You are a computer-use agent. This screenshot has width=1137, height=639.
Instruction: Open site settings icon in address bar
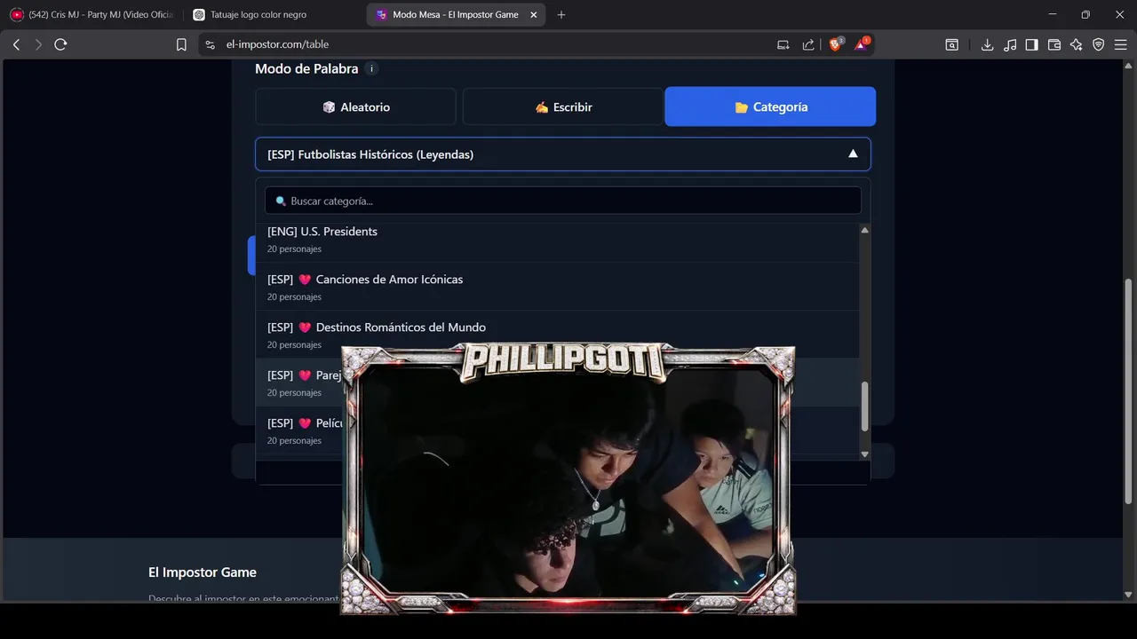[x=210, y=44]
